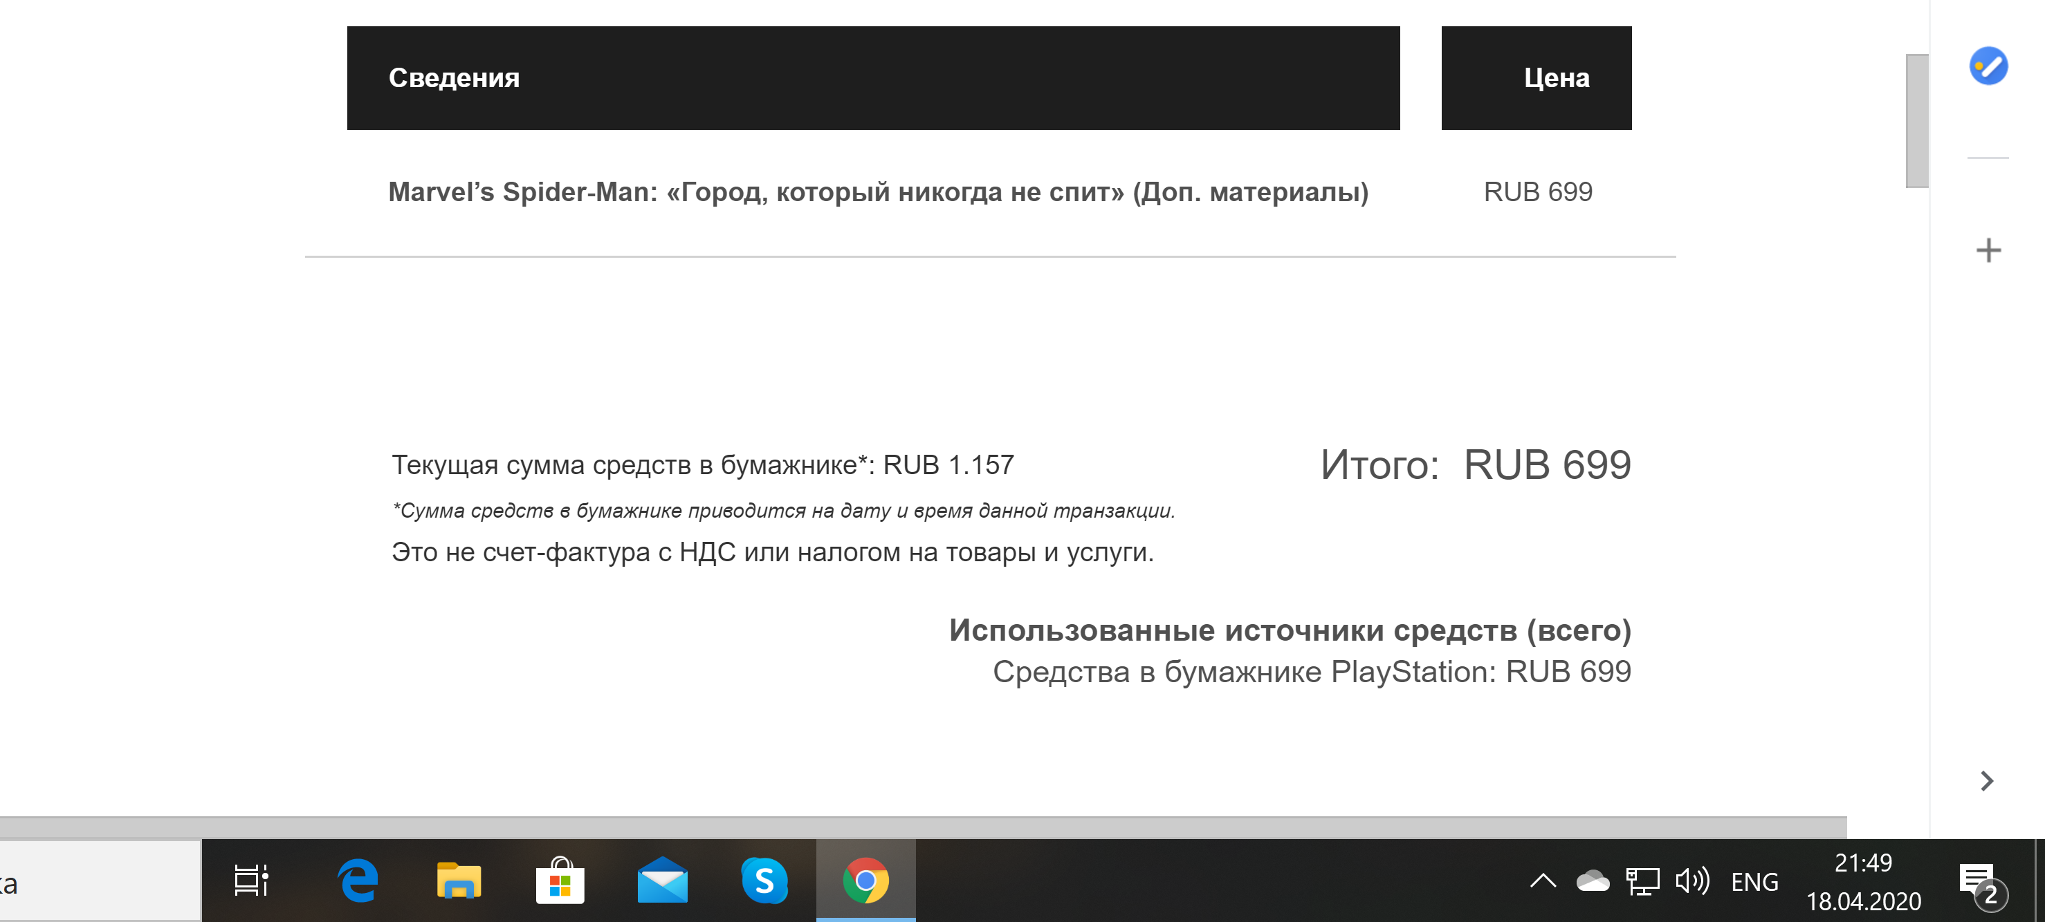
Task: Open the Microsoft Store app
Action: [x=560, y=880]
